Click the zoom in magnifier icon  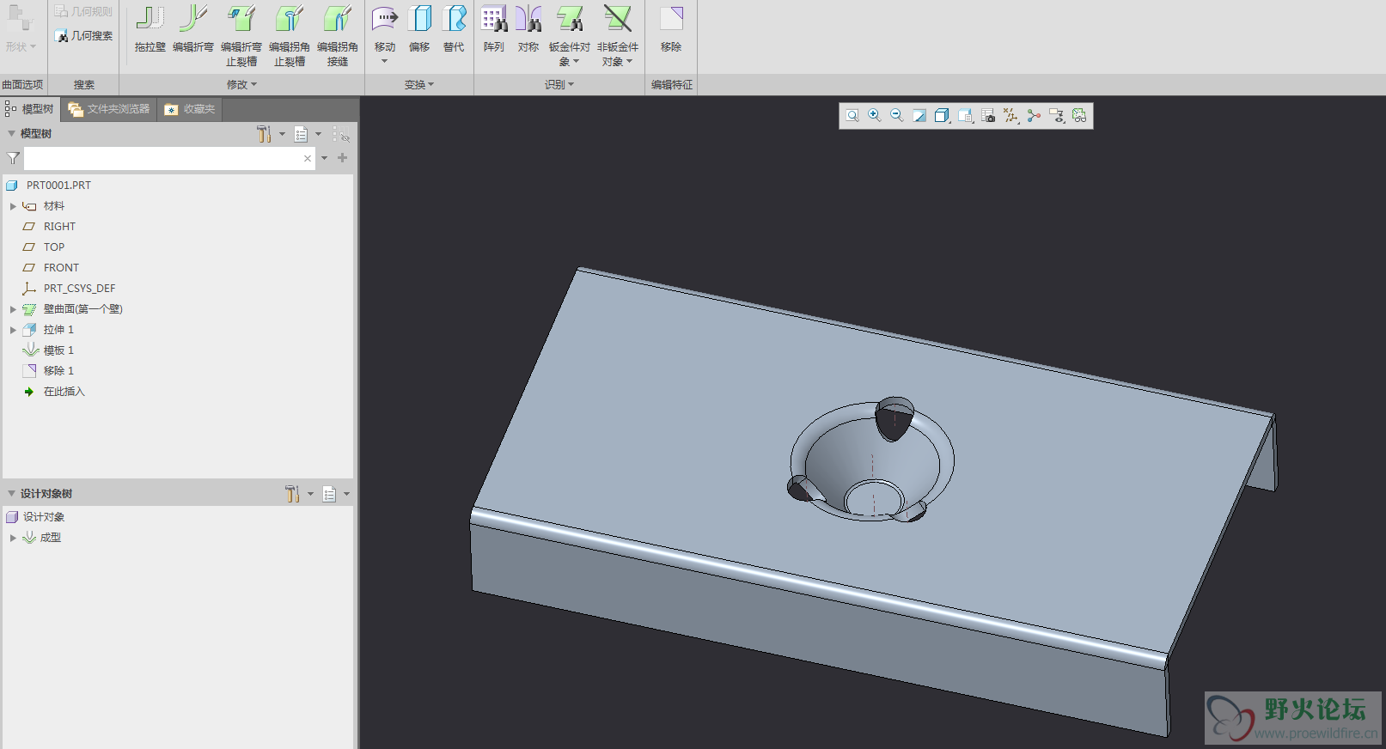point(875,116)
